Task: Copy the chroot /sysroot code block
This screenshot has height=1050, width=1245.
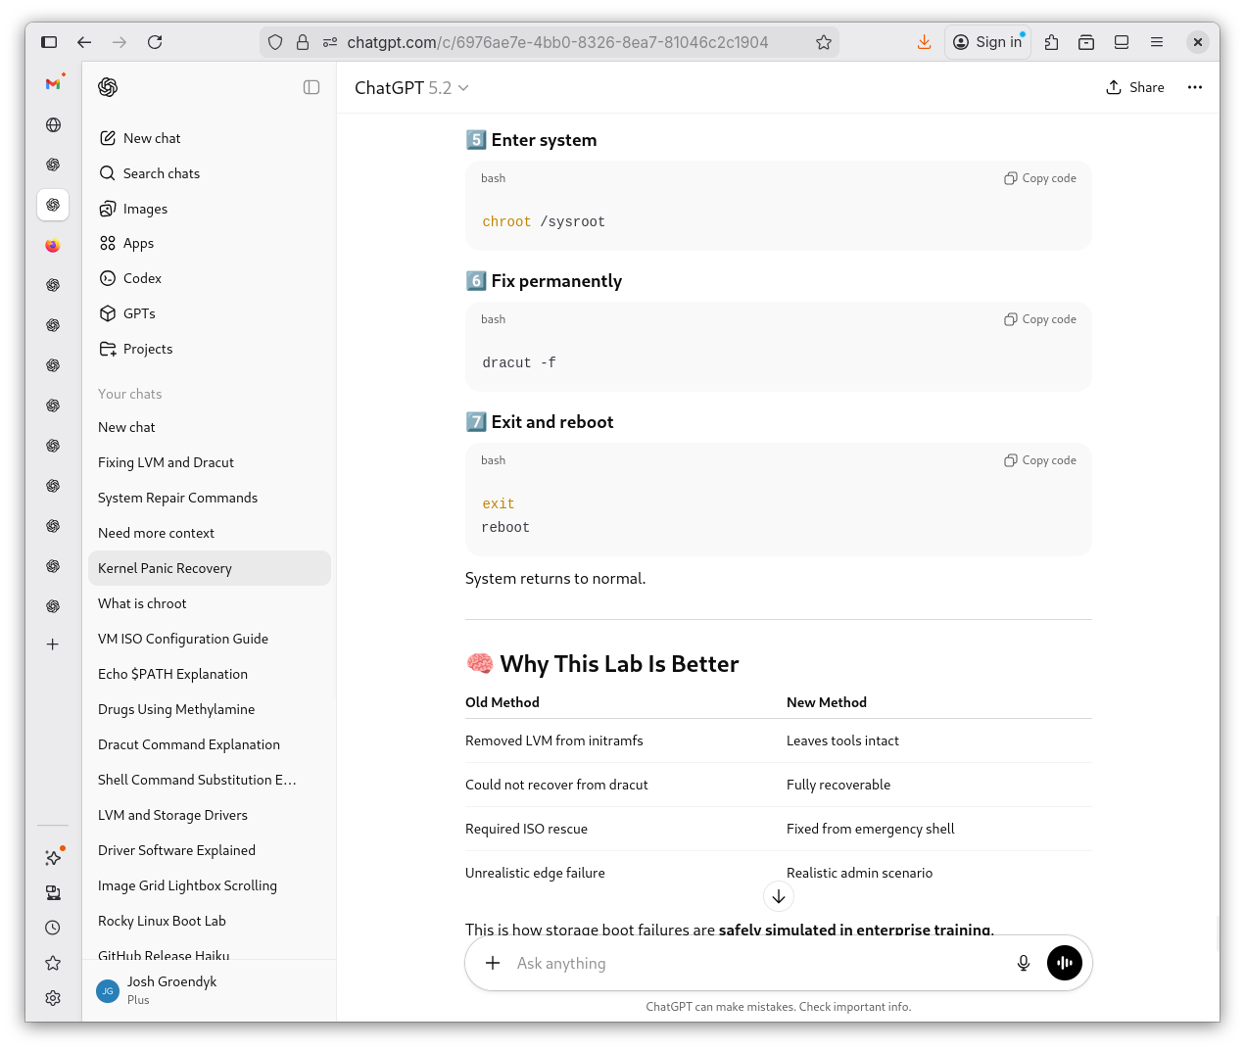Action: 1040,178
